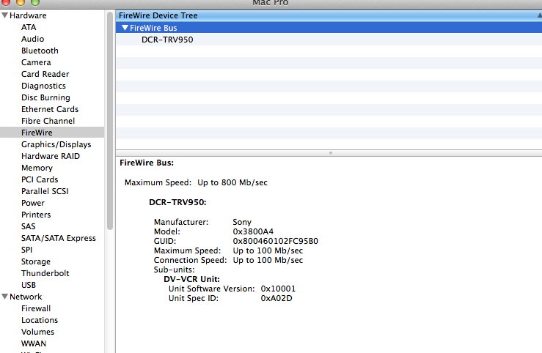The image size is (542, 353).
Task: Select PCI Cards in the sidebar
Action: click(x=40, y=179)
